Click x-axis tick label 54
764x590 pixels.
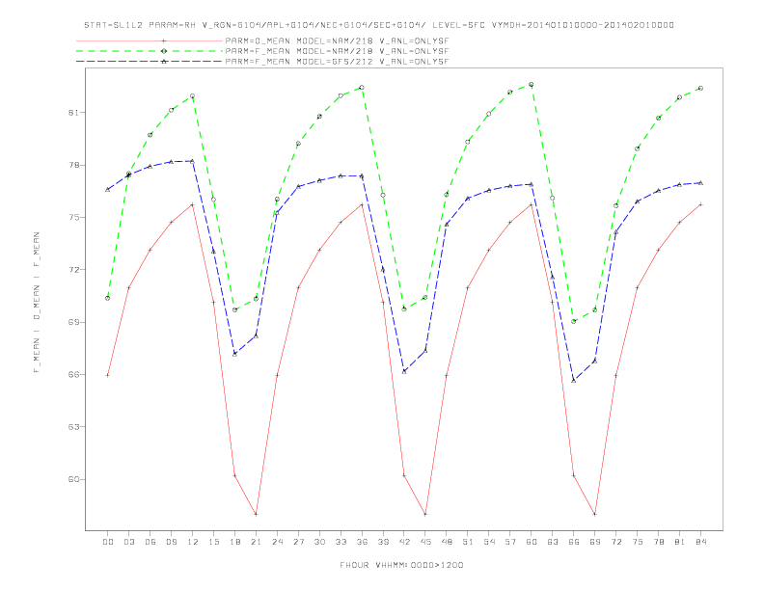(x=489, y=542)
